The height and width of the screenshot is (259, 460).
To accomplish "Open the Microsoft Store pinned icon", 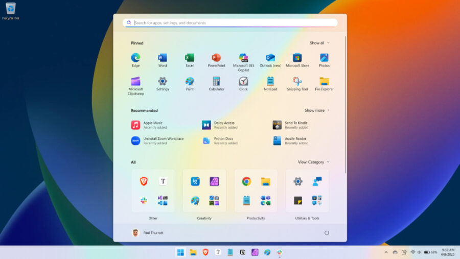I will 297,60.
